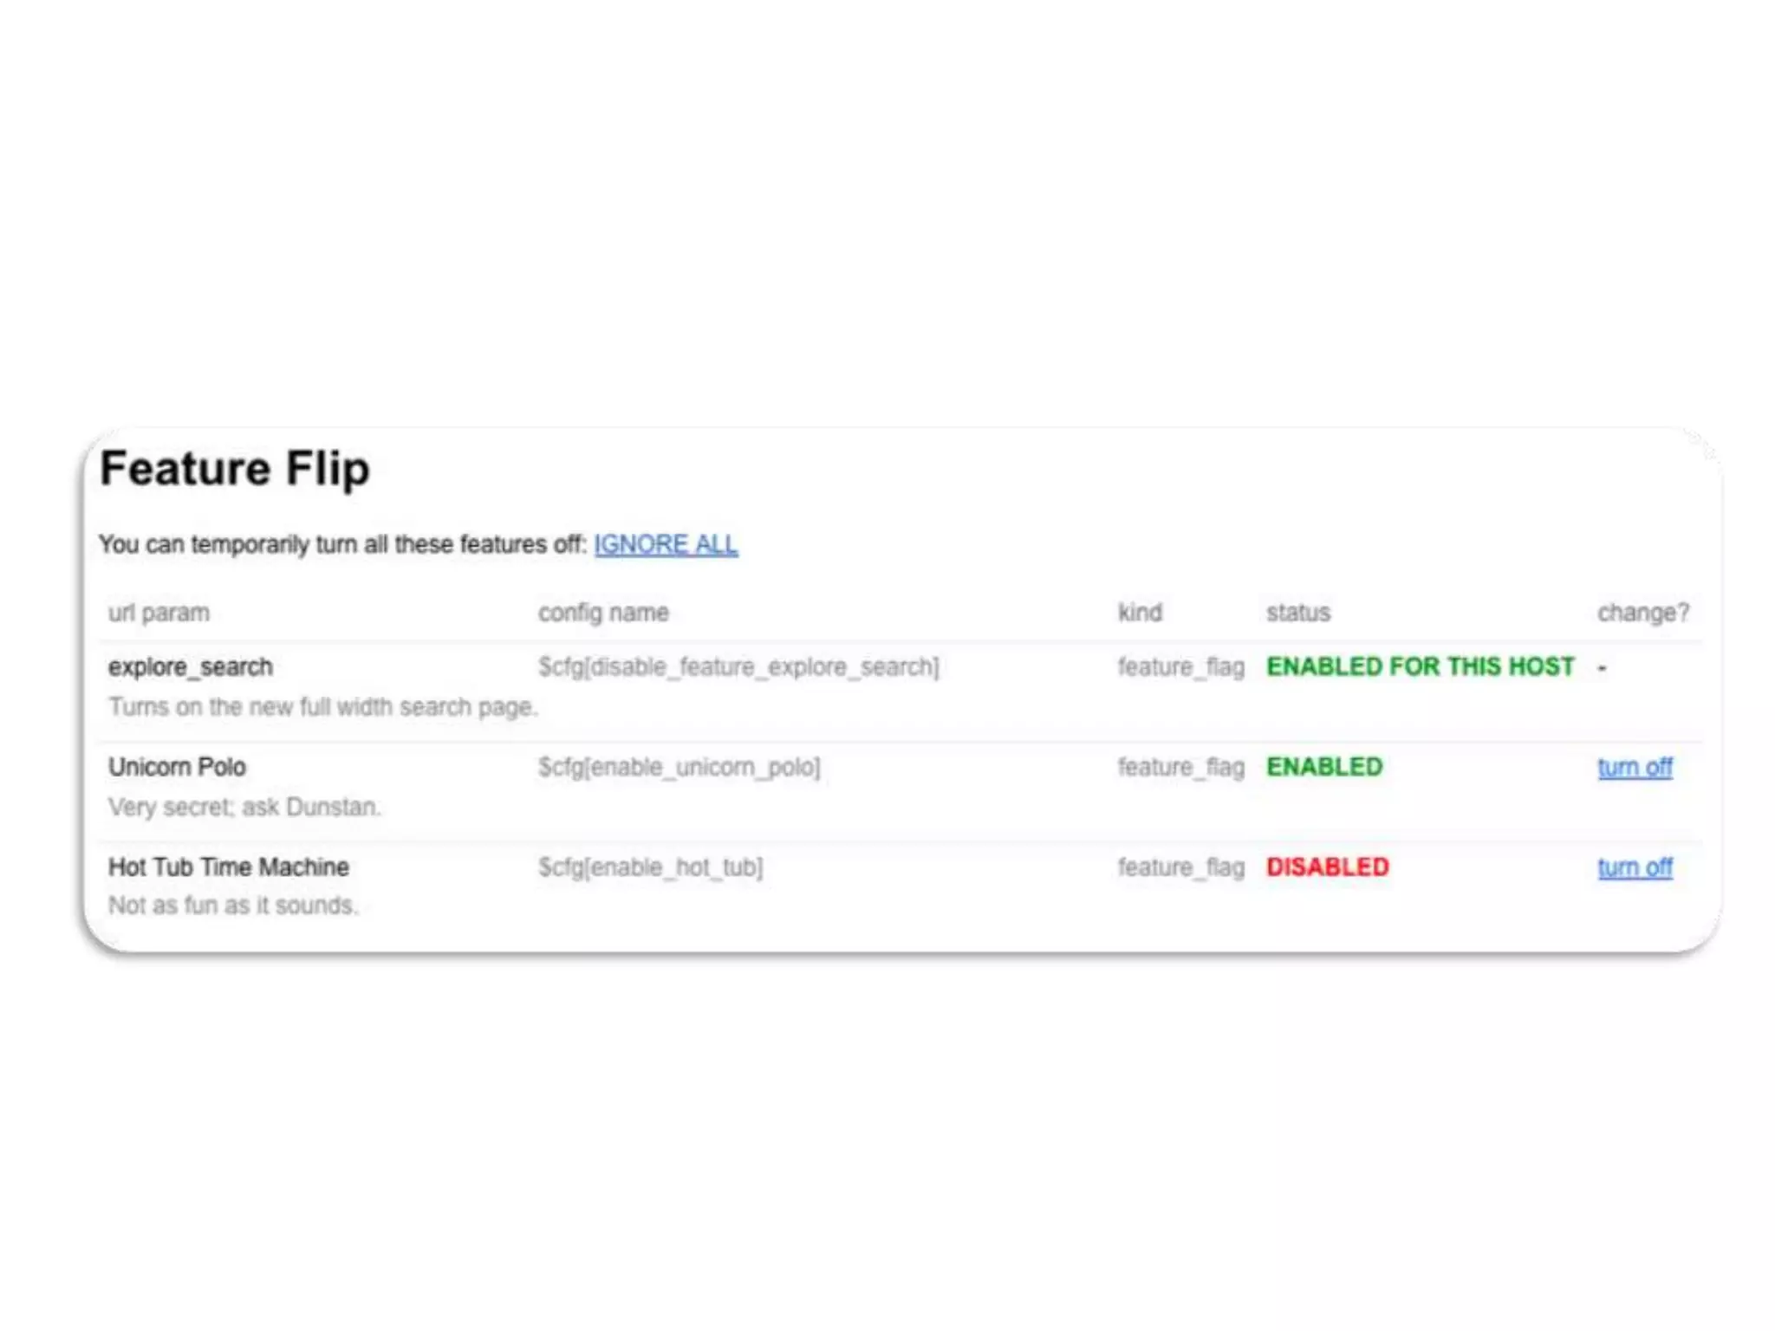
Task: Click the green ENABLED status text
Action: click(1323, 767)
